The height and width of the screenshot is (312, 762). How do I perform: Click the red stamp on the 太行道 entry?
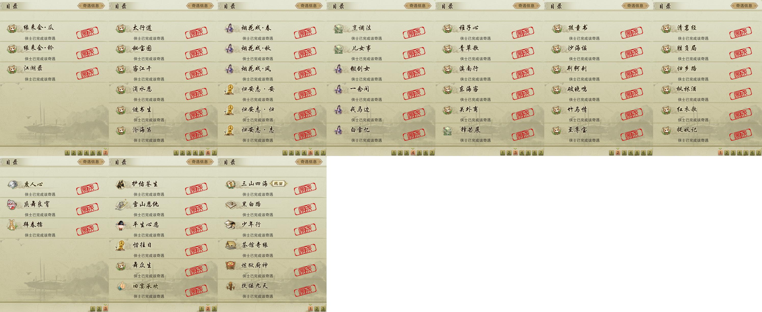click(x=196, y=33)
